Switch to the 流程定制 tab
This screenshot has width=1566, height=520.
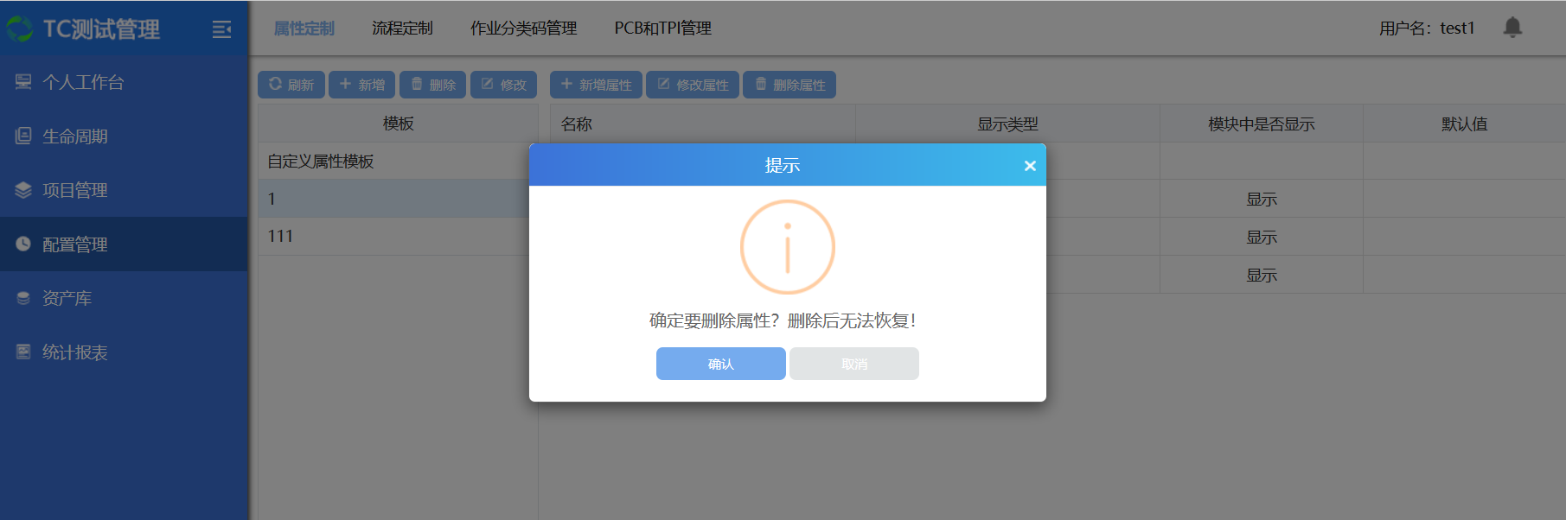tap(402, 29)
